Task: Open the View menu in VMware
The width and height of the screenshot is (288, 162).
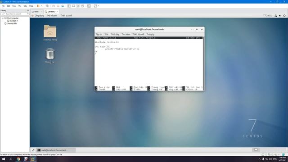Action: tap(14, 6)
